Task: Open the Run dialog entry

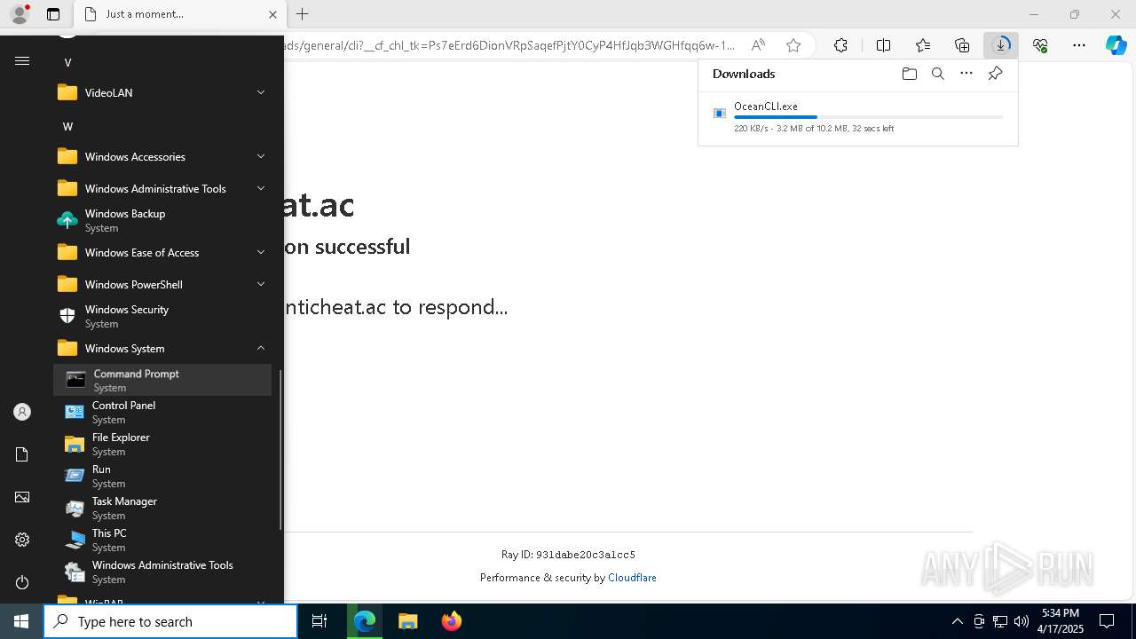Action: click(162, 476)
